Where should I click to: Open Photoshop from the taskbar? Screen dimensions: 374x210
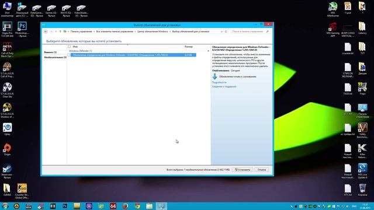click(65, 206)
